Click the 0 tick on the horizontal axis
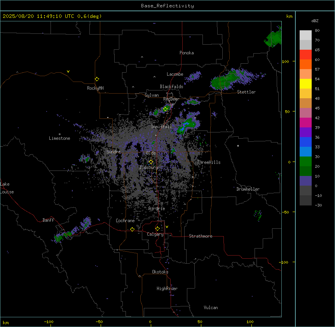Image resolution: width=335 pixels, height=327 pixels. tap(150, 322)
